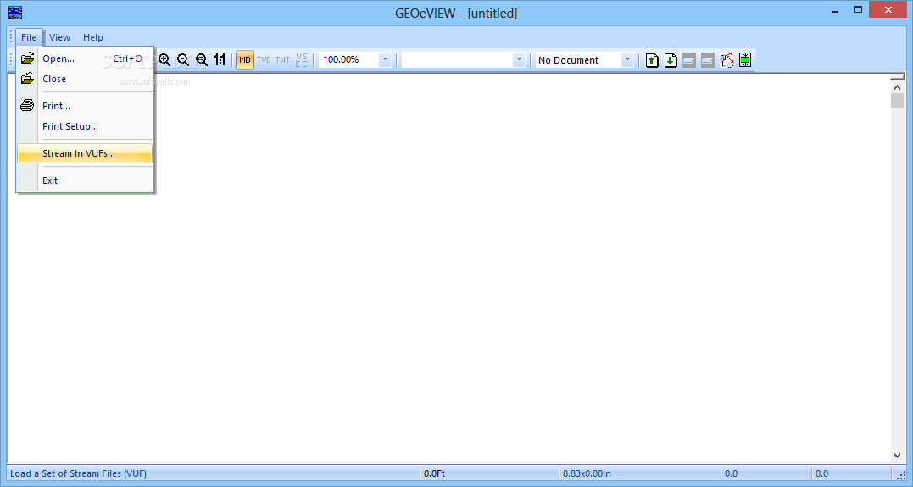The image size is (913, 487).
Task: Select Stream In VUFs... menu entry
Action: click(x=85, y=153)
